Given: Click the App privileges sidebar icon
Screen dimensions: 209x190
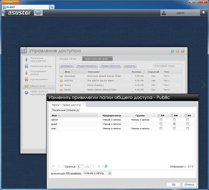Looking at the screenshot, I should point(27,93).
